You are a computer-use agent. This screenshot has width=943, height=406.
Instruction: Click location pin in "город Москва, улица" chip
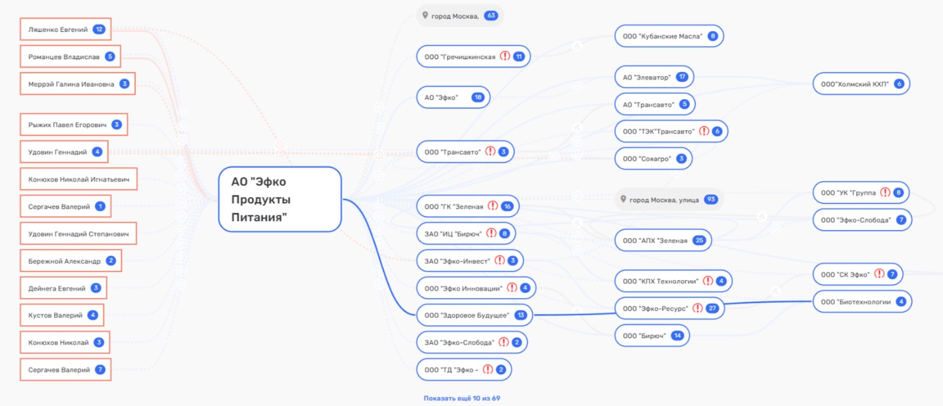(624, 200)
